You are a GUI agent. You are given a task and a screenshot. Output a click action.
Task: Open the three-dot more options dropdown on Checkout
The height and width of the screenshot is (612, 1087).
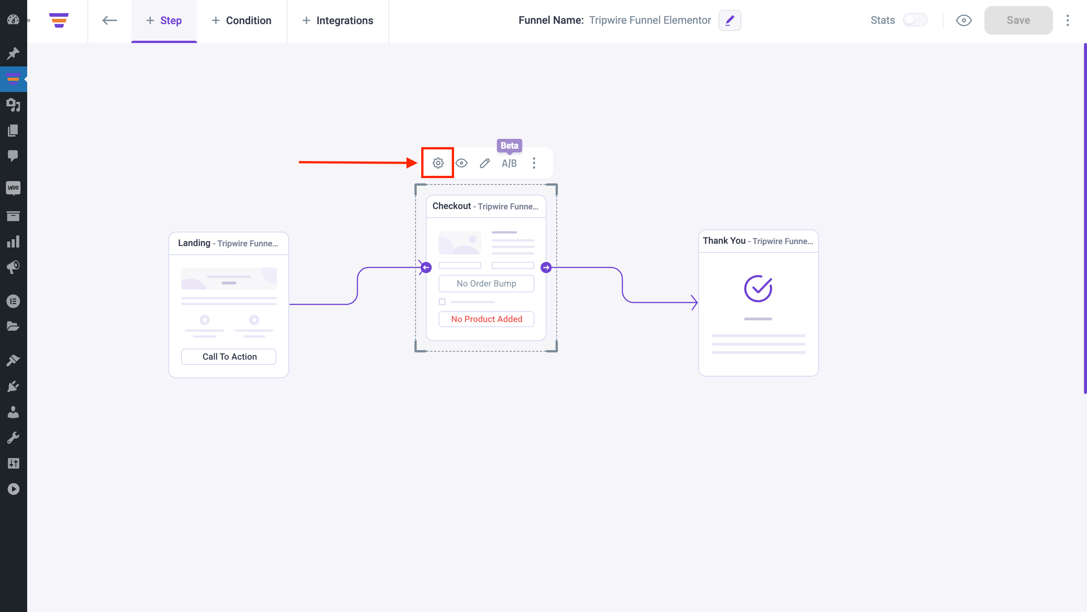pyautogui.click(x=534, y=163)
